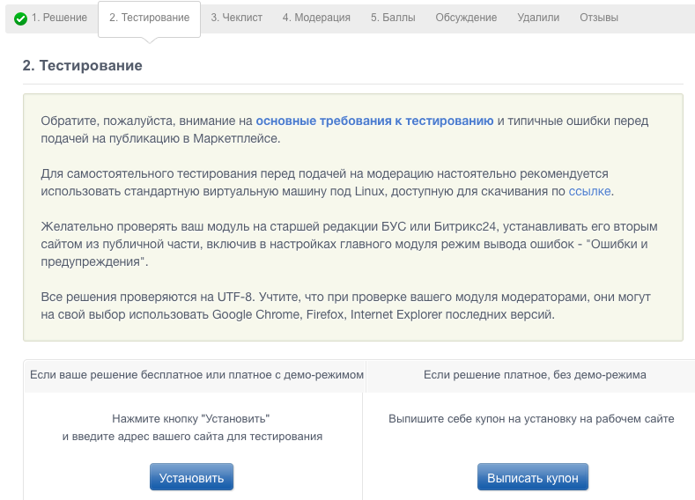695x500 pixels.
Task: Click the "Выпишите себе купон" instruction text
Action: [x=531, y=419]
